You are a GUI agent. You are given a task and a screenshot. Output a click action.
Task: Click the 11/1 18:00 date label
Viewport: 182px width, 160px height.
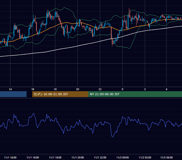[55, 157]
